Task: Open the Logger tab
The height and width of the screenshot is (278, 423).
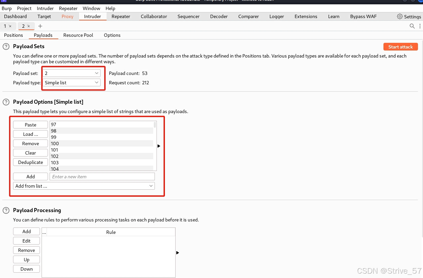Action: point(277,16)
